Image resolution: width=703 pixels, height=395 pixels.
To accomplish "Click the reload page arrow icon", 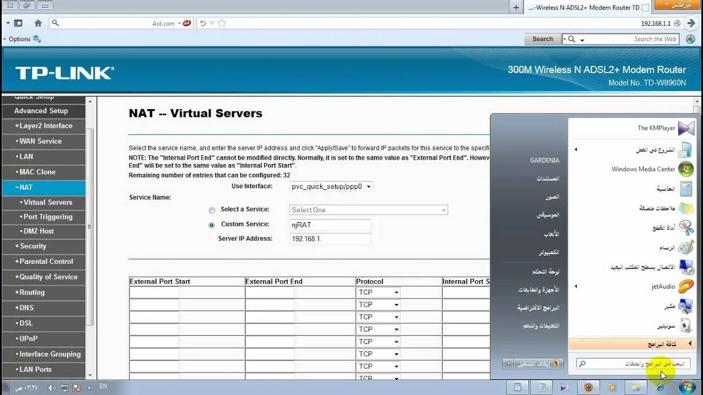I will [203, 23].
